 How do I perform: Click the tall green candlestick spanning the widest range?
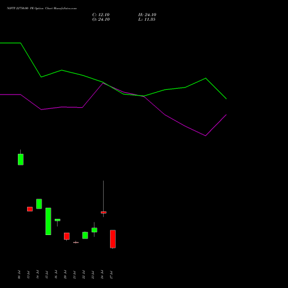click(48, 221)
